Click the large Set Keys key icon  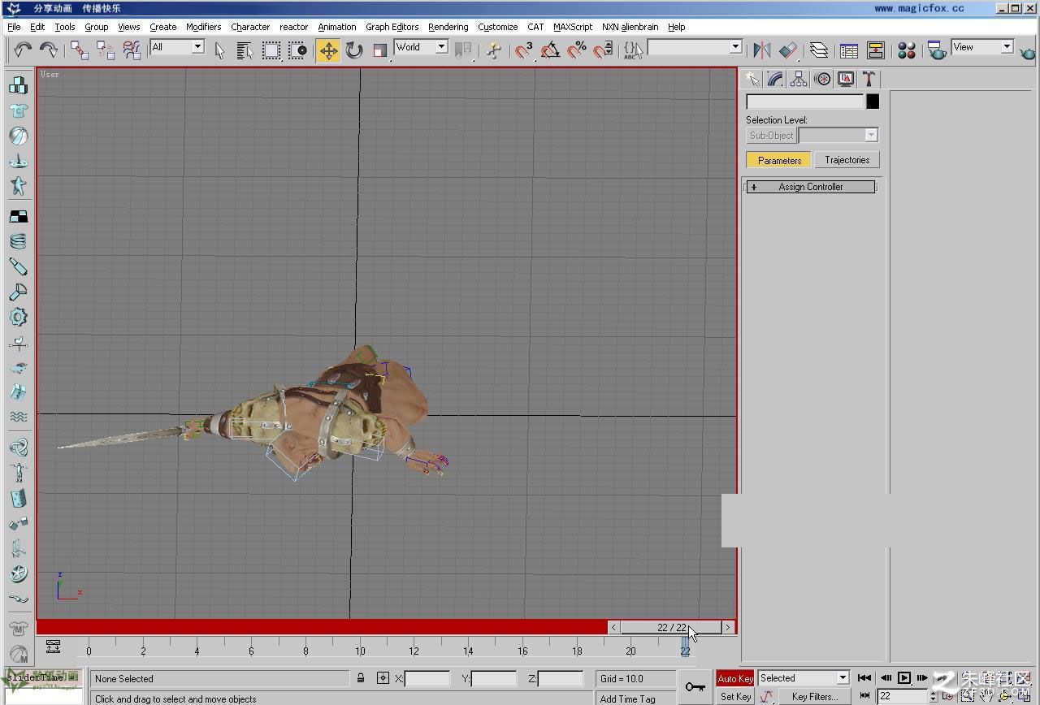point(695,687)
